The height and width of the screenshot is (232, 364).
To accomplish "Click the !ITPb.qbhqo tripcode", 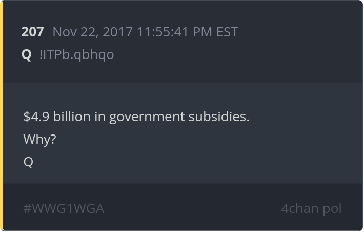I will click(76, 55).
